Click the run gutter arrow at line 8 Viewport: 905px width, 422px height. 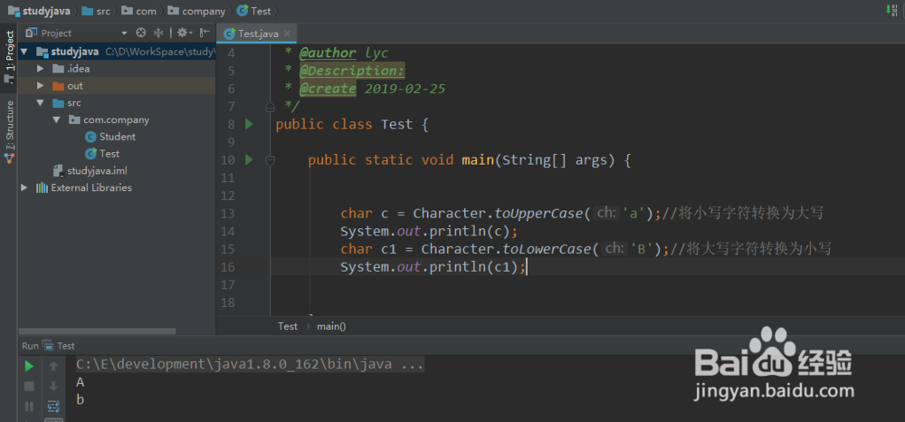click(249, 124)
